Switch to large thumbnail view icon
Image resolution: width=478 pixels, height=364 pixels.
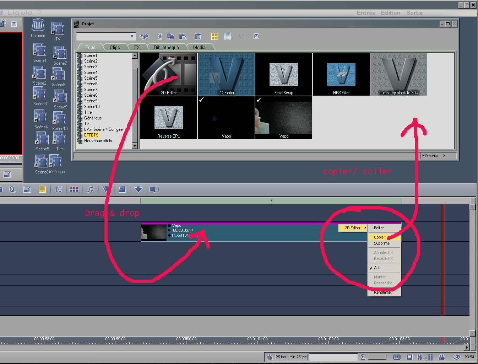tap(214, 36)
